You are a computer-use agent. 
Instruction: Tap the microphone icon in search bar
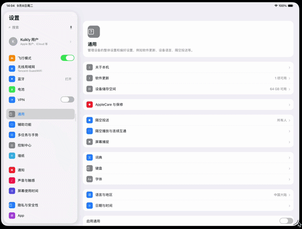click(71, 27)
